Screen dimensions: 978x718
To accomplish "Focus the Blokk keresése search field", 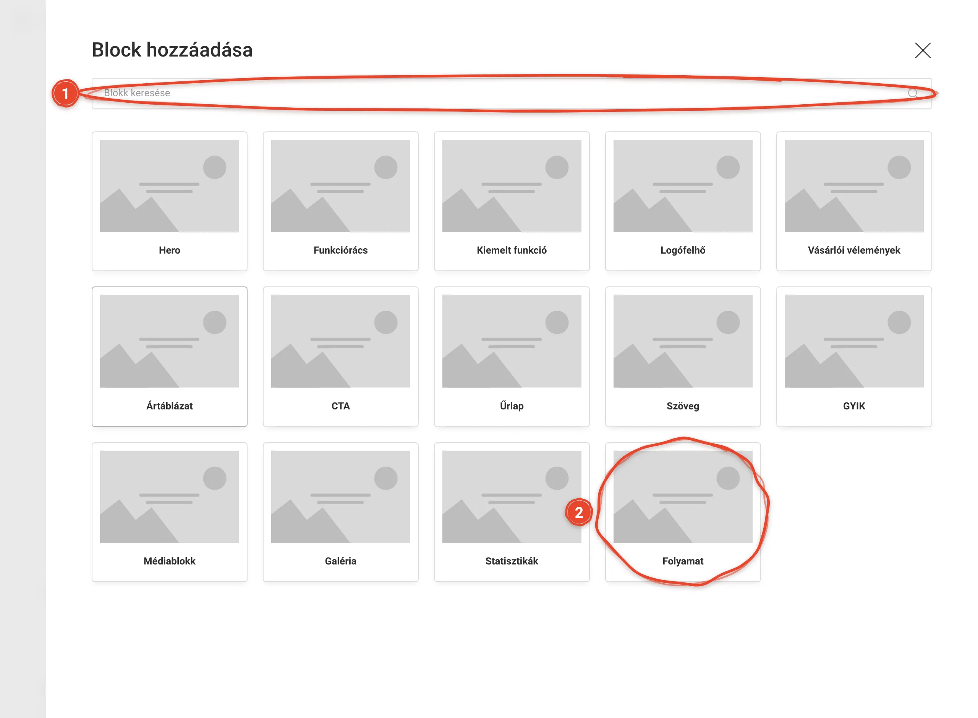I will point(511,93).
